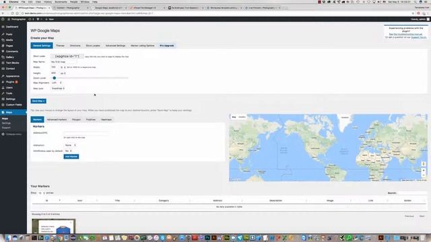This screenshot has height=242, width=431.
Task: Open the Maps Support submenu link
Action: click(x=6, y=128)
